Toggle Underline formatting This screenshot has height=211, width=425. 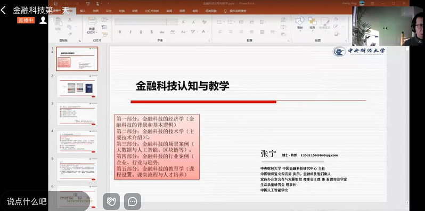(141, 32)
